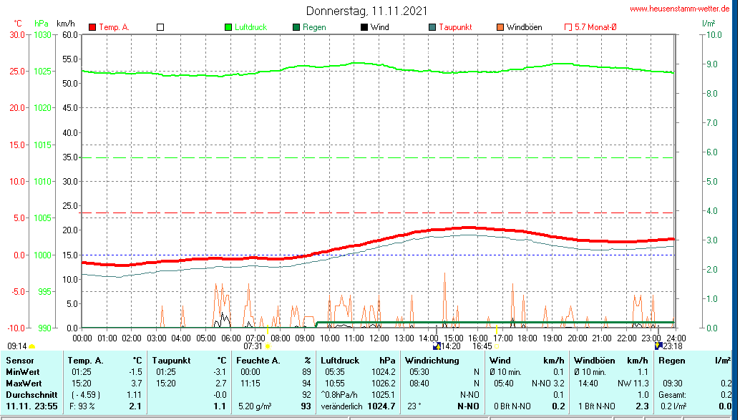The height and width of the screenshot is (420, 740).
Task: Click the 0.2 l/m² rain amount text
Action: coord(673,406)
